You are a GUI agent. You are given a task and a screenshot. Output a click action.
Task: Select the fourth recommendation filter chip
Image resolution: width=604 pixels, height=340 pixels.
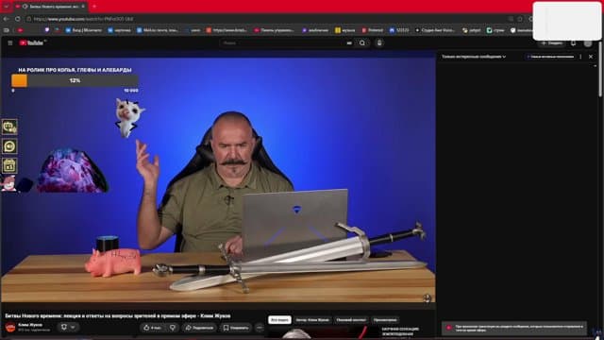(x=385, y=320)
